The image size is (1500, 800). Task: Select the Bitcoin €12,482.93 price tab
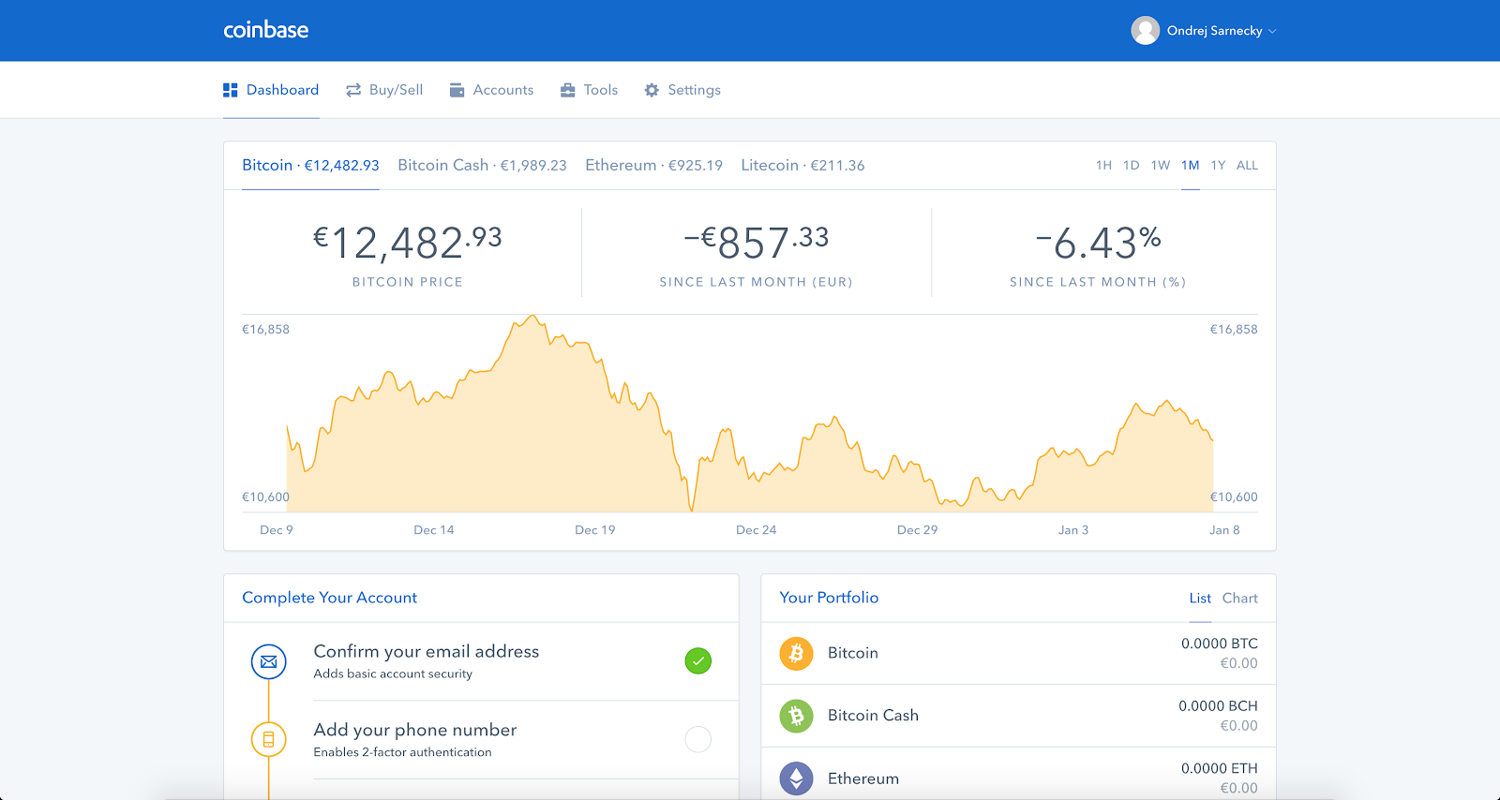point(310,165)
